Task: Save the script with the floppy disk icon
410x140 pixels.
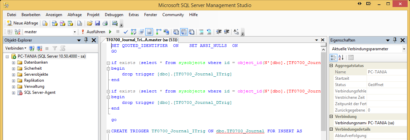Action: pos(97,23)
